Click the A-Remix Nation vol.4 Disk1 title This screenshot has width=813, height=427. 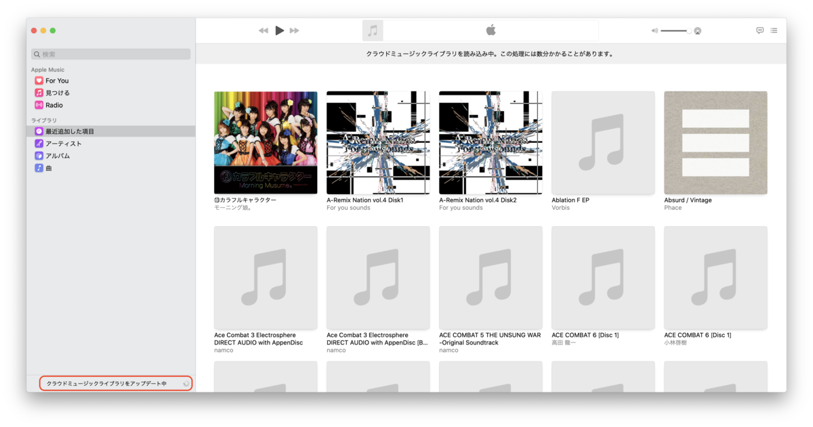(x=365, y=200)
